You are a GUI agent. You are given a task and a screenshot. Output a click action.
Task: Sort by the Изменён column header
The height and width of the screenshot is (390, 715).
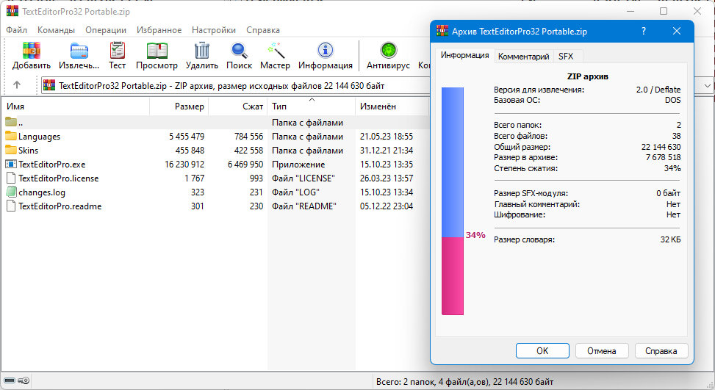point(392,106)
